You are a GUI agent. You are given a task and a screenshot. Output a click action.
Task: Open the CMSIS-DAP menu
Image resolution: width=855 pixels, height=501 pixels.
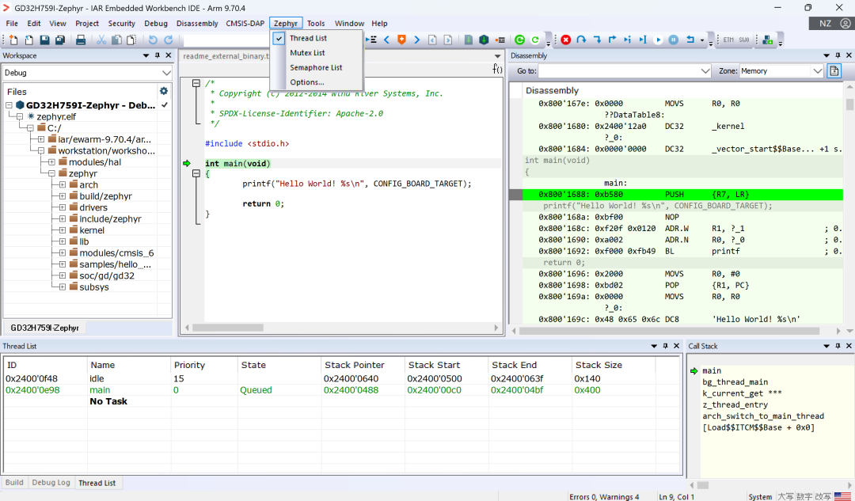pyautogui.click(x=245, y=24)
